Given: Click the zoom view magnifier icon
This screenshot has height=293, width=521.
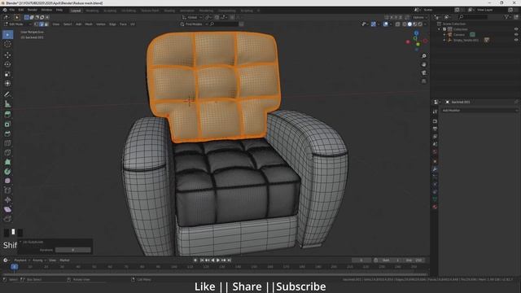Looking at the screenshot, I should pos(423,56).
